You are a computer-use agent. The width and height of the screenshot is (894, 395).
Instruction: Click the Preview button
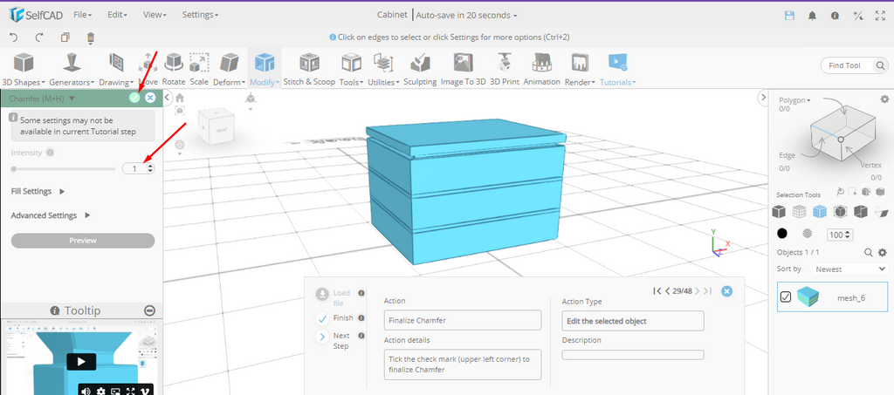83,241
